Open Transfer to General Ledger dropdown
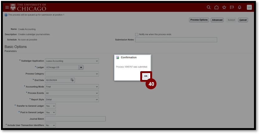The width and height of the screenshot is (259, 134). pyautogui.click(x=50, y=106)
